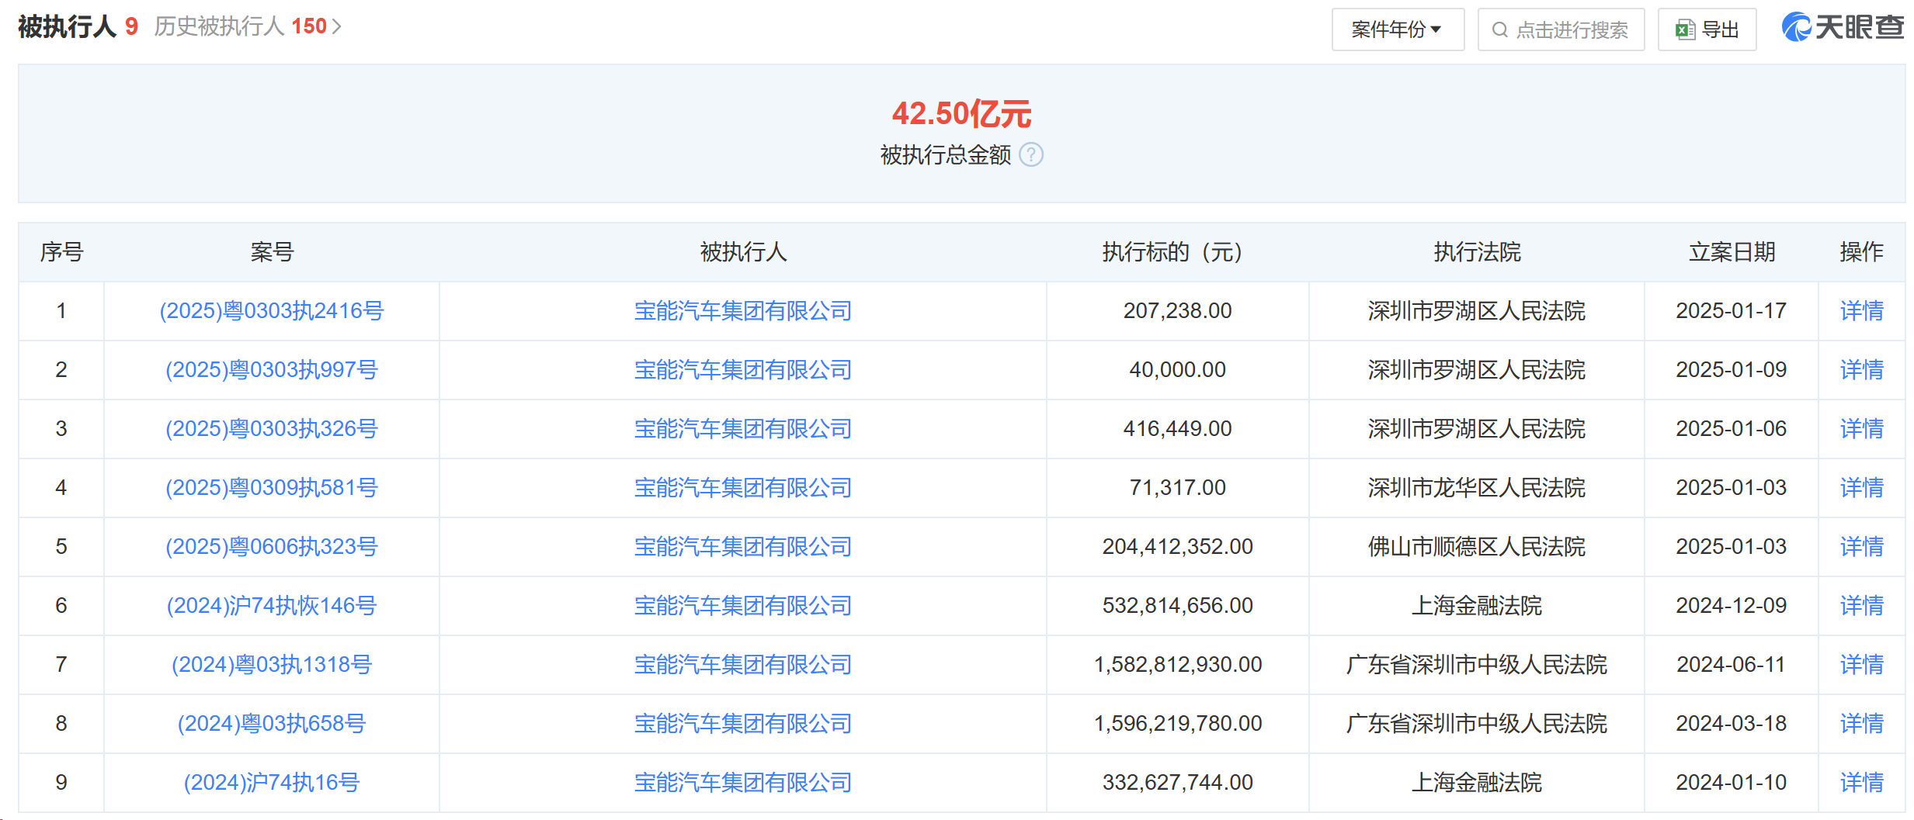Viewport: 1914px width, 820px height.
Task: Click the 天眼查 logo
Action: 1842,27
